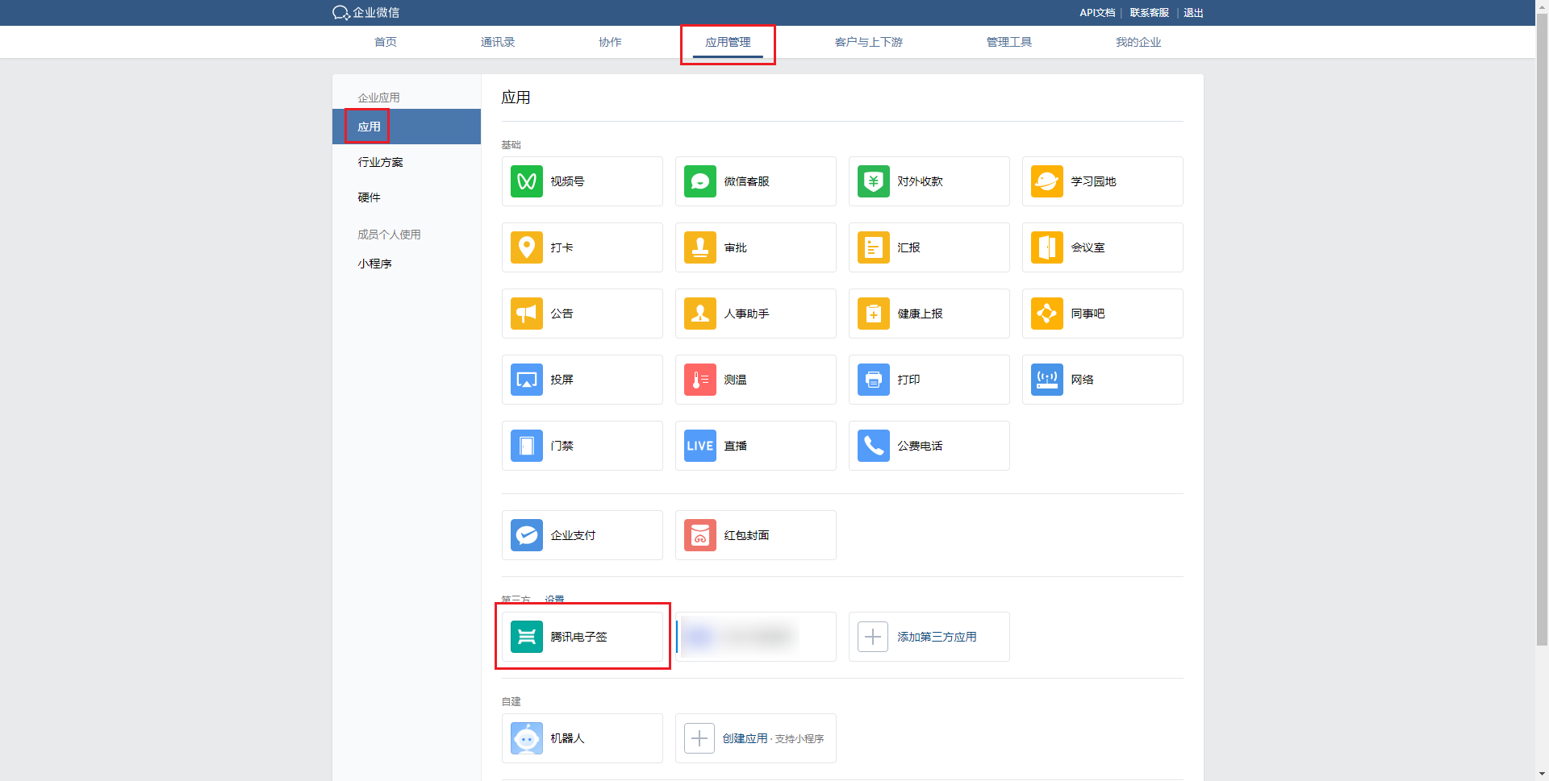The height and width of the screenshot is (781, 1549).
Task: Open the 机器人 robot app icon
Action: [527, 738]
